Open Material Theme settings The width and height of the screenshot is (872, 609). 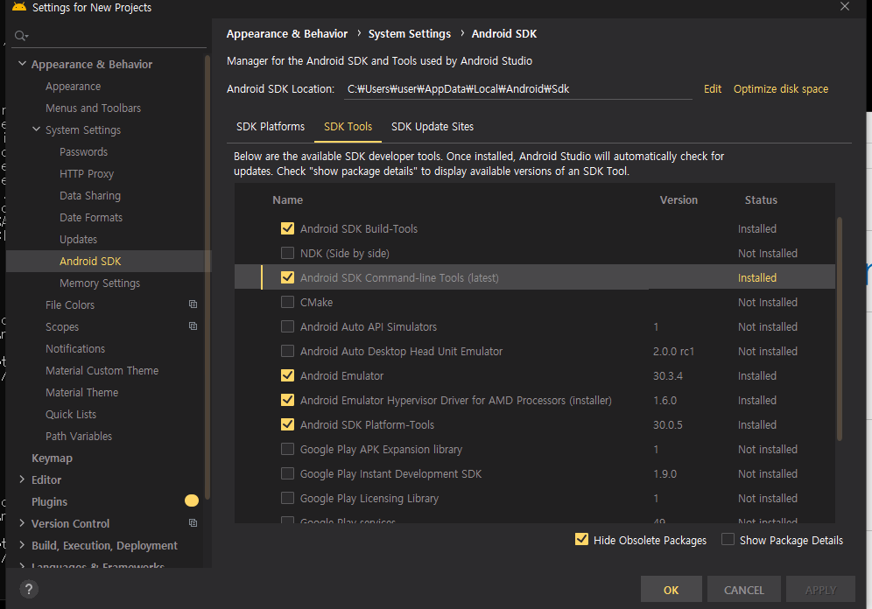(81, 392)
